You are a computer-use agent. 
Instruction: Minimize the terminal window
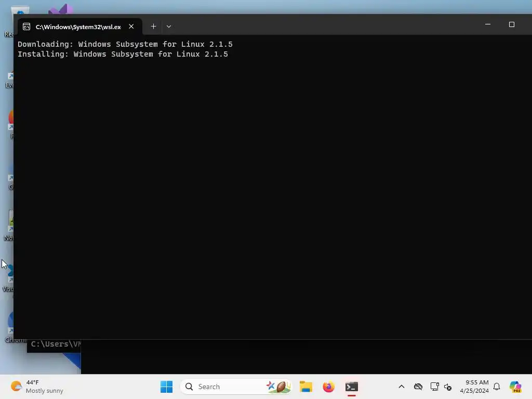tap(487, 24)
